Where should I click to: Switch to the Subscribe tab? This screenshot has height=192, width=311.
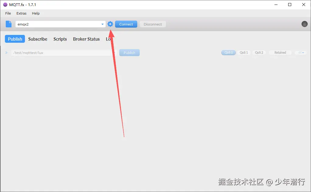[x=38, y=39]
